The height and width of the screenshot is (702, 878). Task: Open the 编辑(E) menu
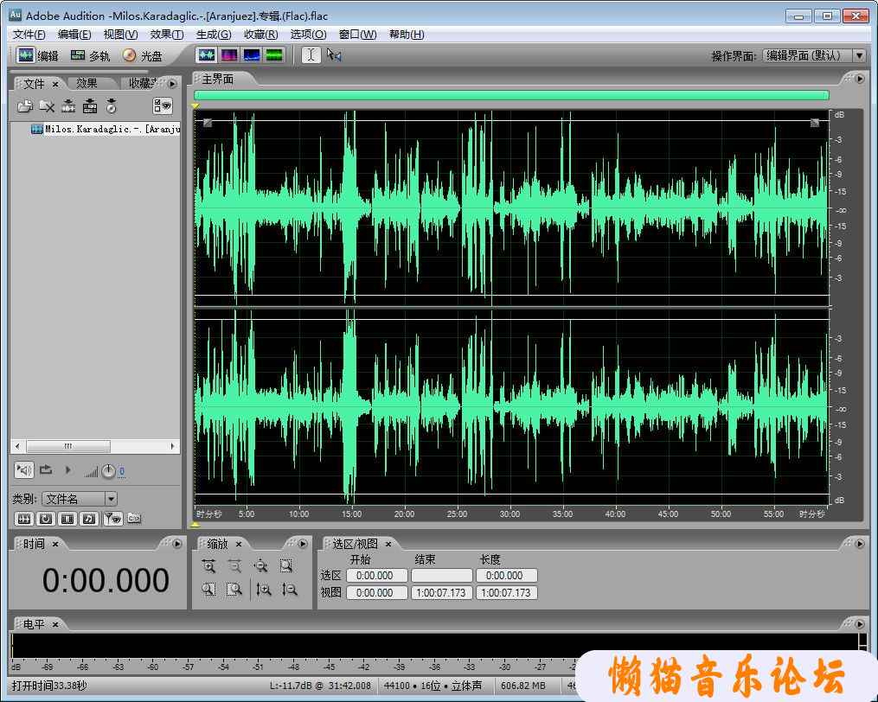[74, 35]
